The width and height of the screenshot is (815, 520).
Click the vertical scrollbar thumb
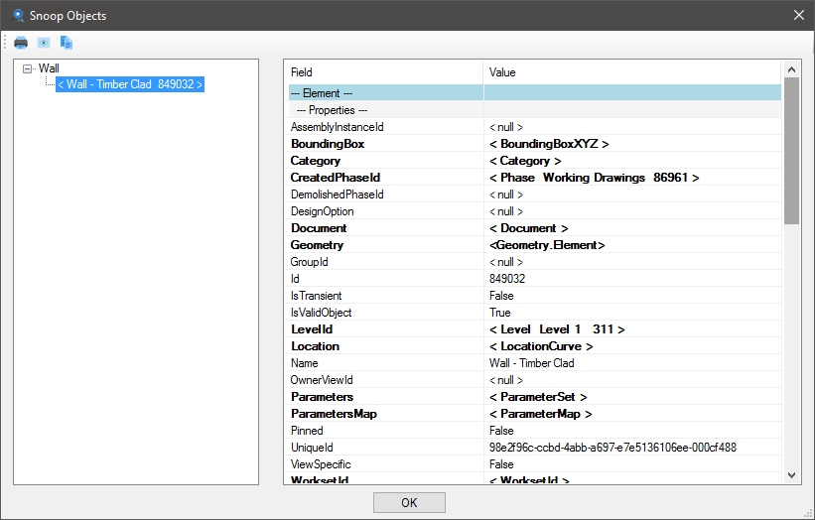tap(791, 151)
